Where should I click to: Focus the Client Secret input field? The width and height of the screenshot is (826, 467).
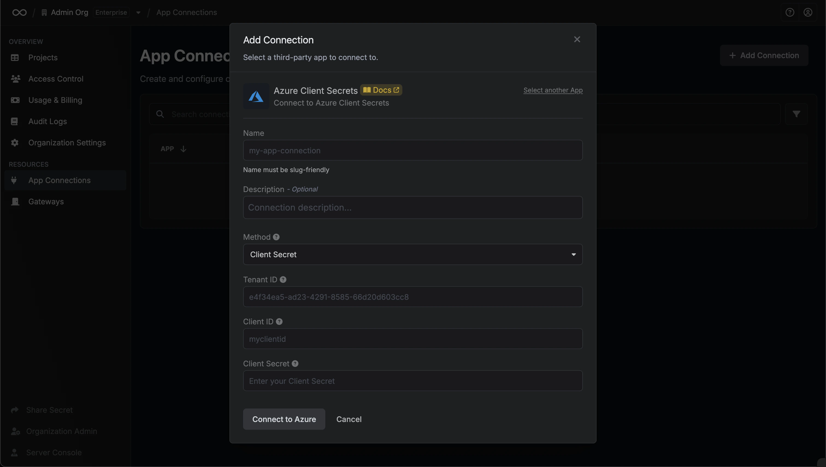tap(413, 381)
